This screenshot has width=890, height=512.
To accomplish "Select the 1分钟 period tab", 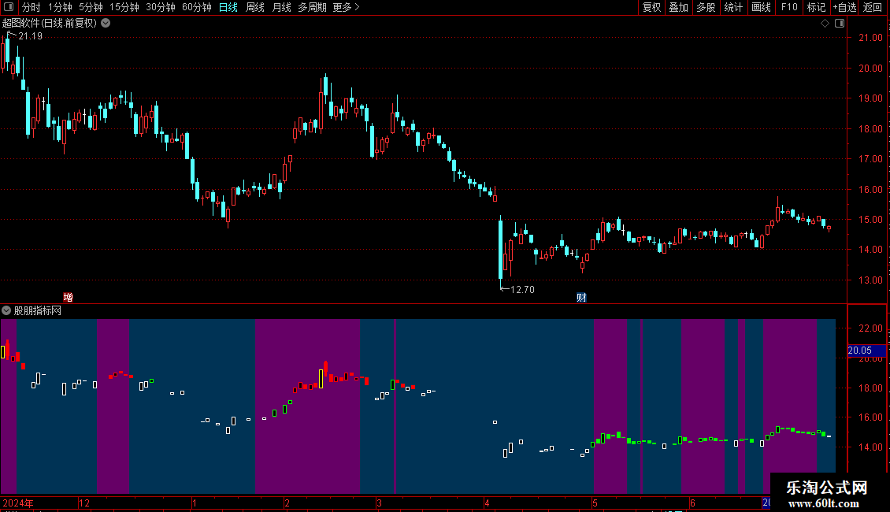I will (60, 7).
